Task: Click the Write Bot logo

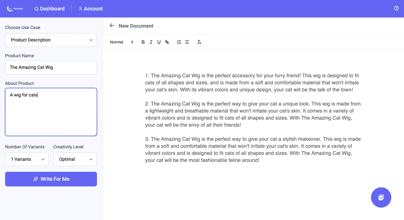Action: tap(15, 8)
